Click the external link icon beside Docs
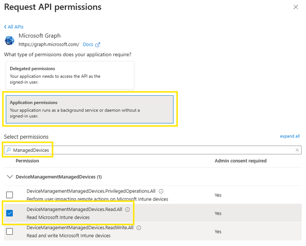 pyautogui.click(x=97, y=45)
